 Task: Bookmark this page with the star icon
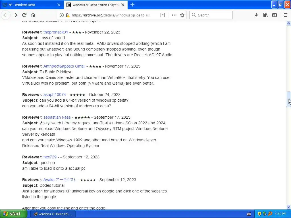point(182,15)
